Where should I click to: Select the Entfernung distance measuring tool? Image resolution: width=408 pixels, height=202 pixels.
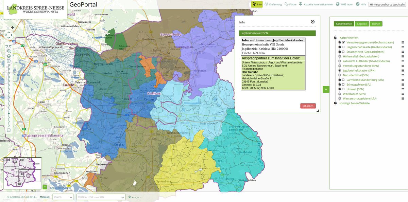273,4
